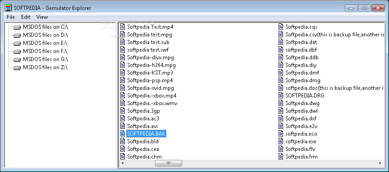Select the Softpedia.csv backup file entry

click(334, 35)
